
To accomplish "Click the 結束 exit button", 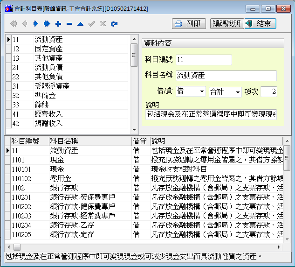I will (x=261, y=23).
